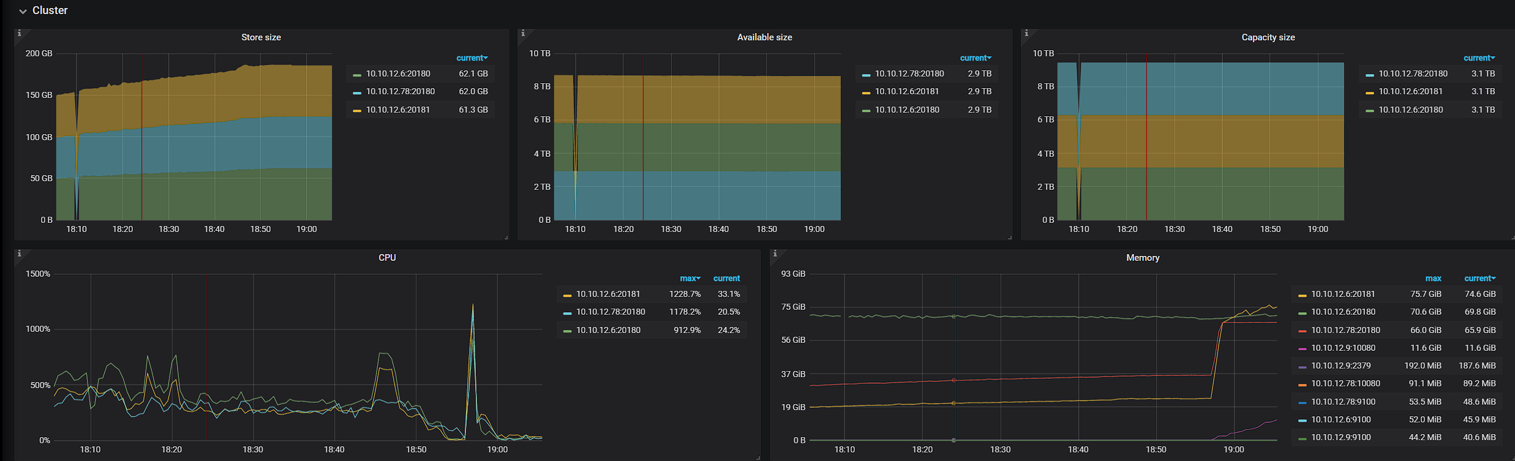The width and height of the screenshot is (1515, 461).
Task: Click the 61.3 GB value in Store size legend
Action: (473, 110)
